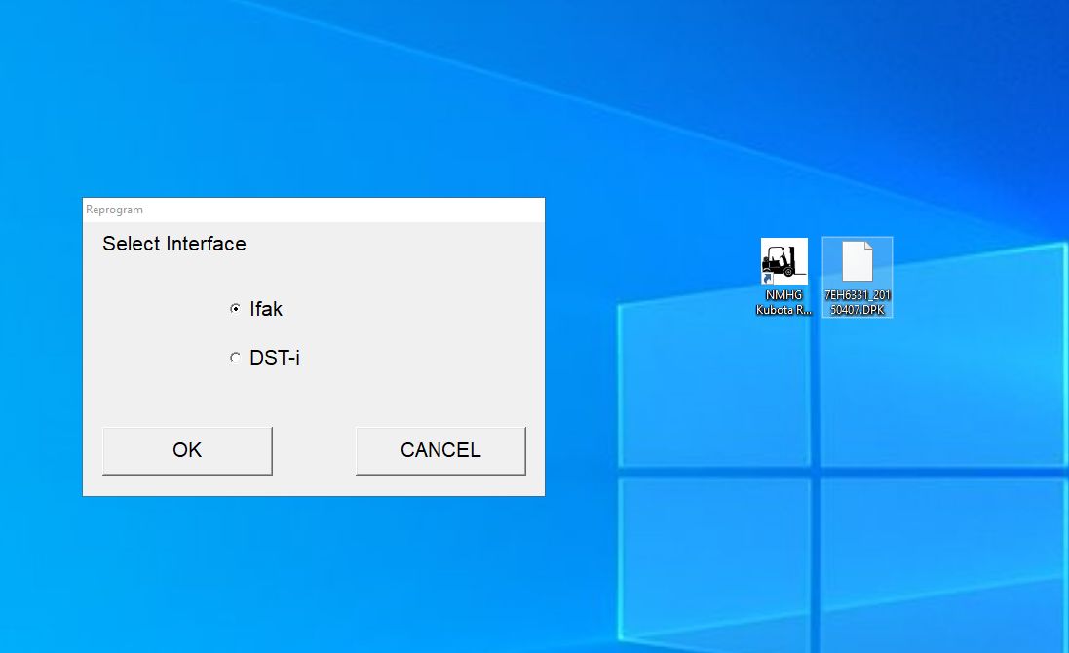This screenshot has height=653, width=1069.
Task: Choose the DST-i radio button
Action: pos(235,358)
